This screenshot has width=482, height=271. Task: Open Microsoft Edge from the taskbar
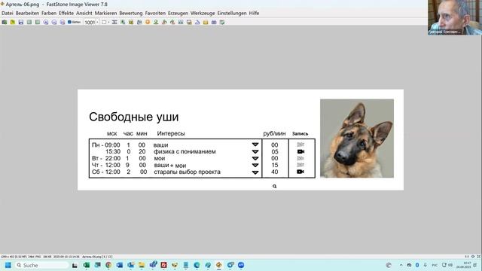point(197,265)
